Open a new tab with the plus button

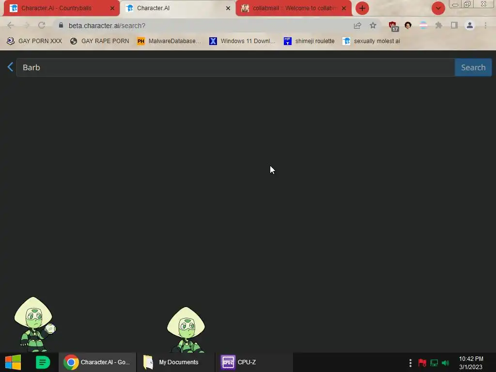(362, 8)
